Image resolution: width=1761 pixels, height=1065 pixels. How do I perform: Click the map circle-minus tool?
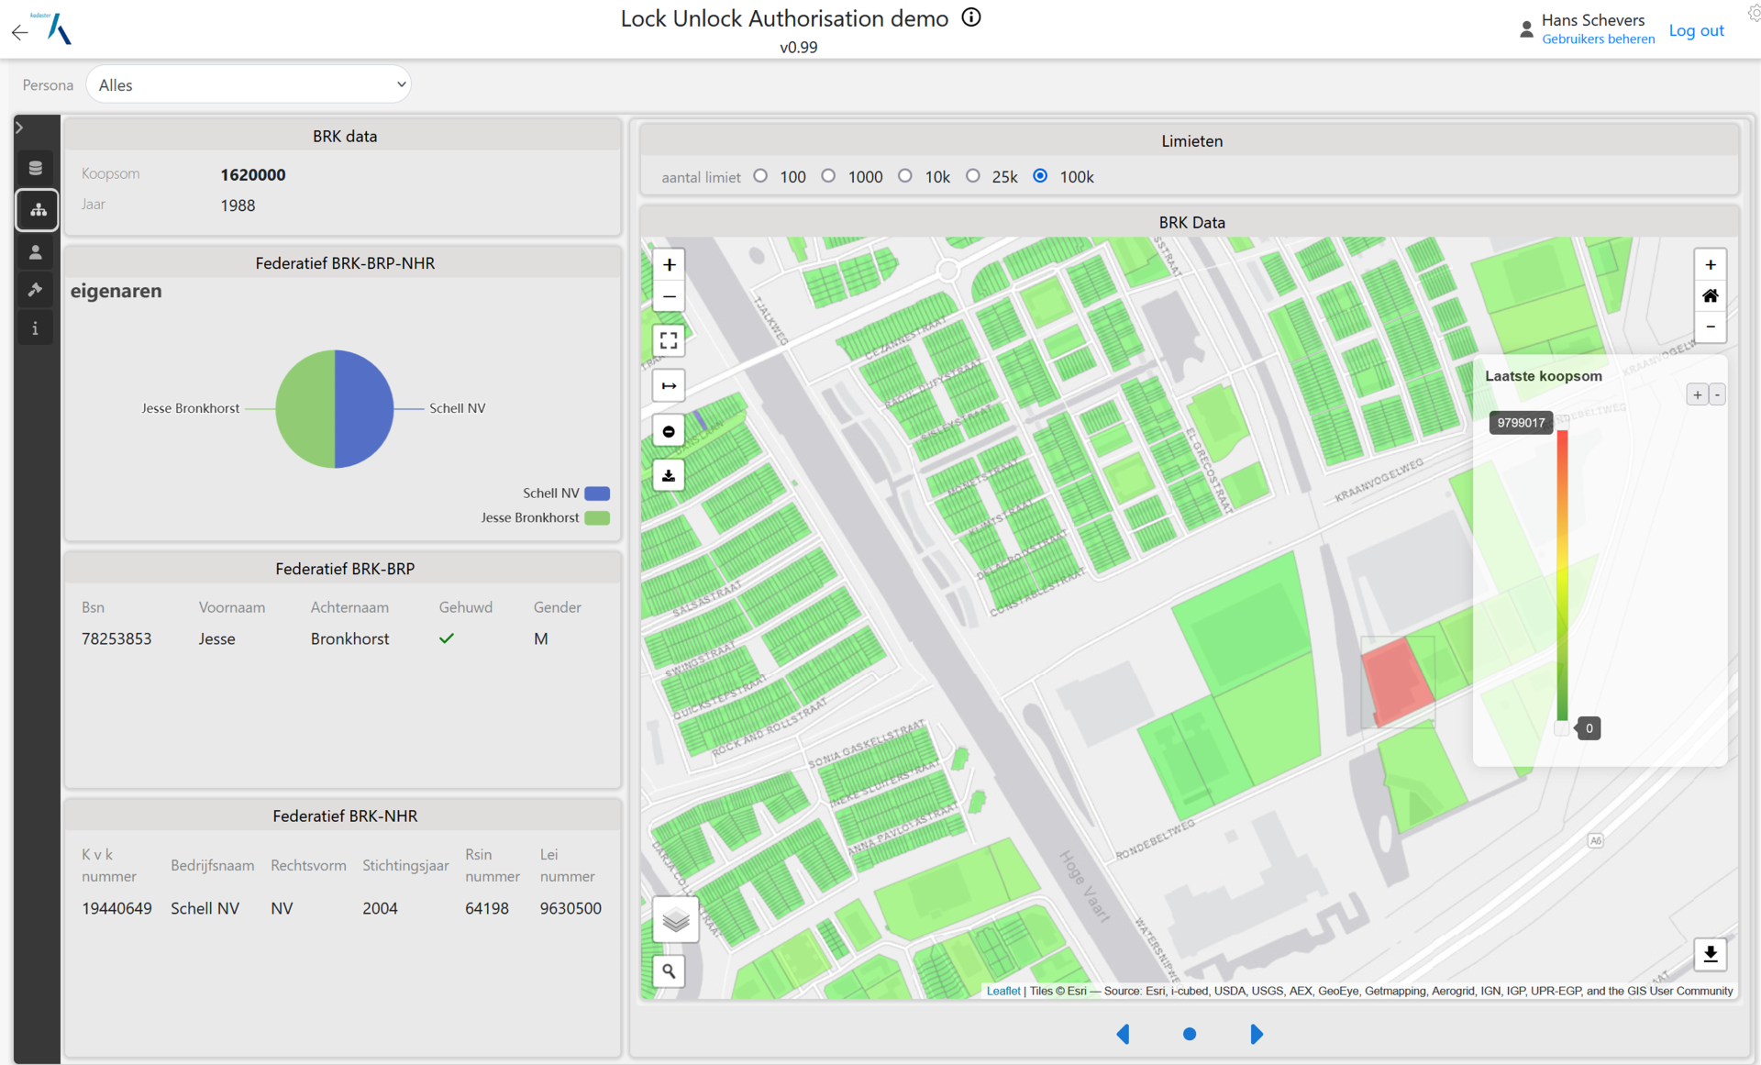(x=670, y=431)
